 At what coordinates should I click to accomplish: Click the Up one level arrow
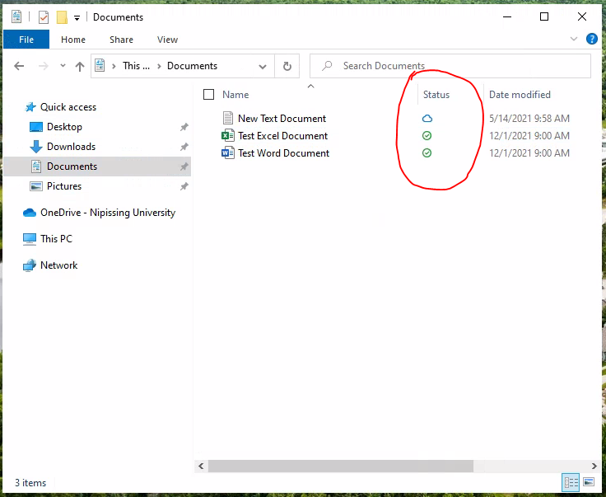80,66
